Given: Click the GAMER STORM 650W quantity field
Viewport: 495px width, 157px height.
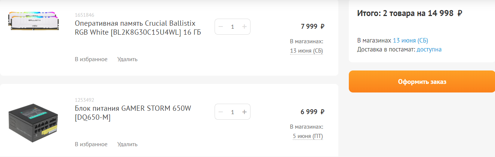Looking at the screenshot, I should (x=233, y=112).
